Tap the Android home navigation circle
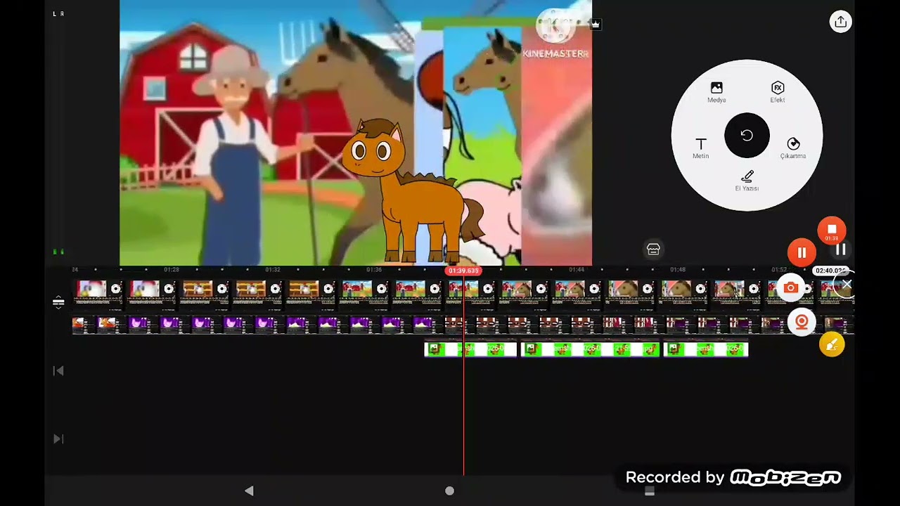 point(449,491)
